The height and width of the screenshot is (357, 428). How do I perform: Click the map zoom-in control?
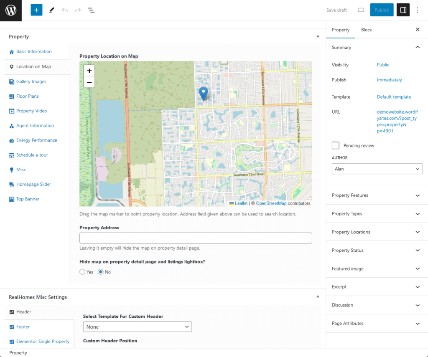[x=89, y=71]
